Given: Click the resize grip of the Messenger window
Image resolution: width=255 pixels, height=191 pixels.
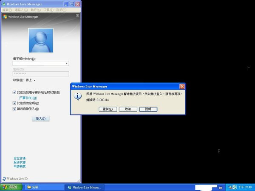Looking at the screenshot, I should coord(79,180).
